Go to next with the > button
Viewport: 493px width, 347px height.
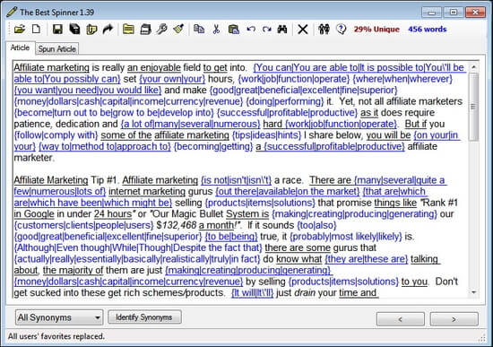[x=454, y=319]
